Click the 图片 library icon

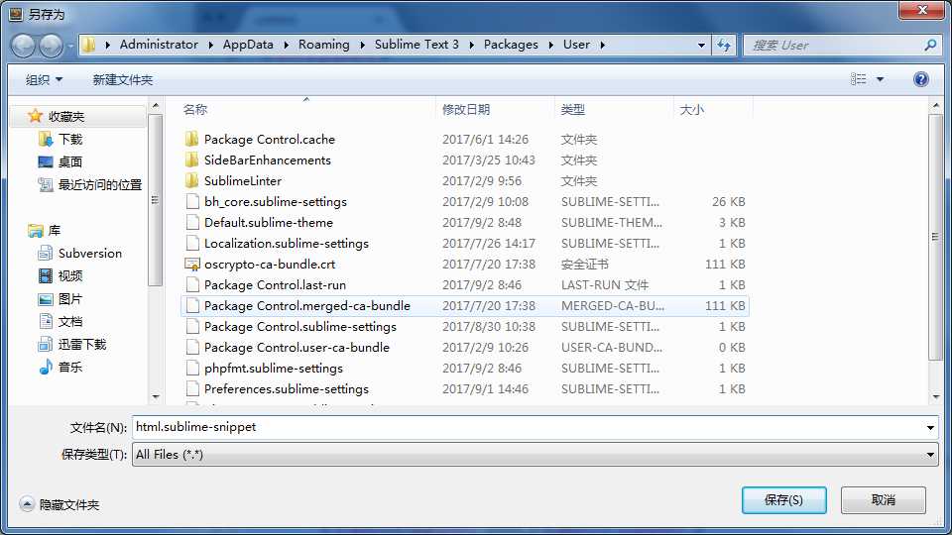pyautogui.click(x=46, y=299)
